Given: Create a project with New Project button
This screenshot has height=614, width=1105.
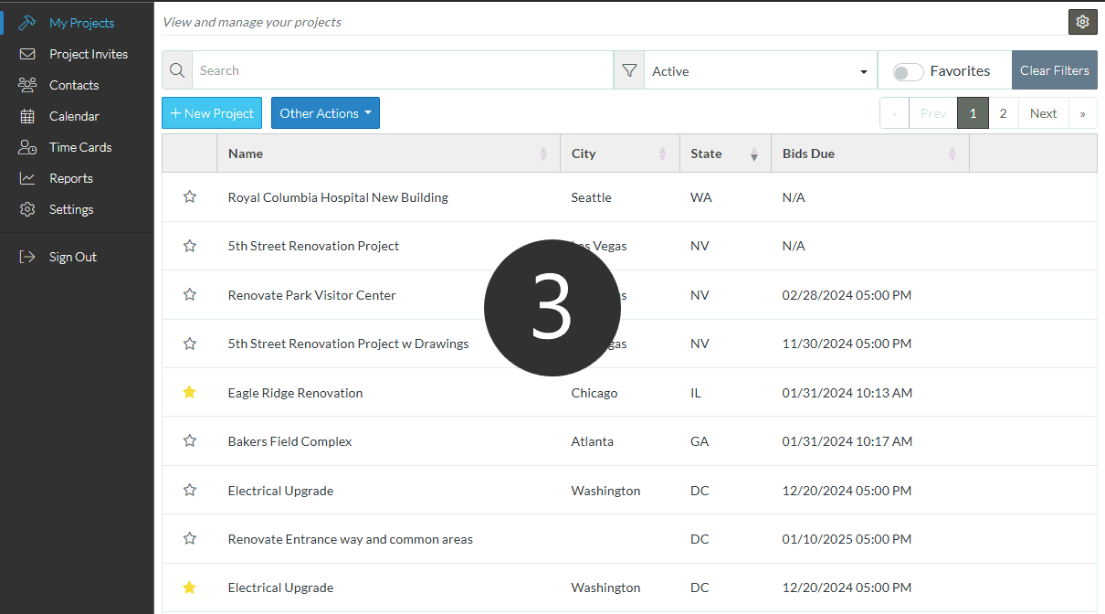Looking at the screenshot, I should coord(212,113).
